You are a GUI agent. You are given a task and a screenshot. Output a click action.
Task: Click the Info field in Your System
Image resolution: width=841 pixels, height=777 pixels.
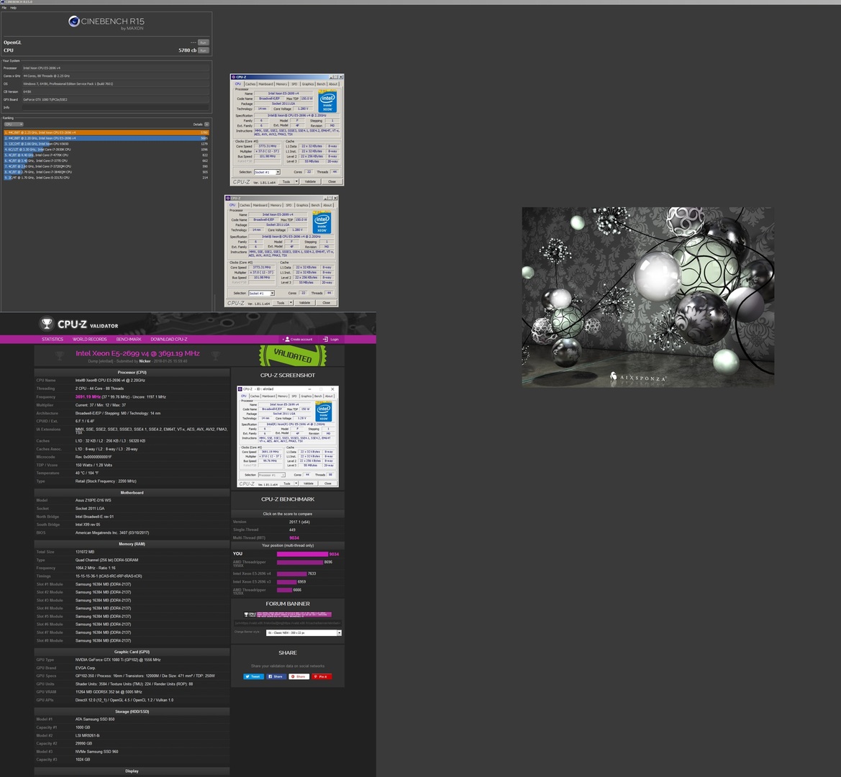tap(115, 107)
